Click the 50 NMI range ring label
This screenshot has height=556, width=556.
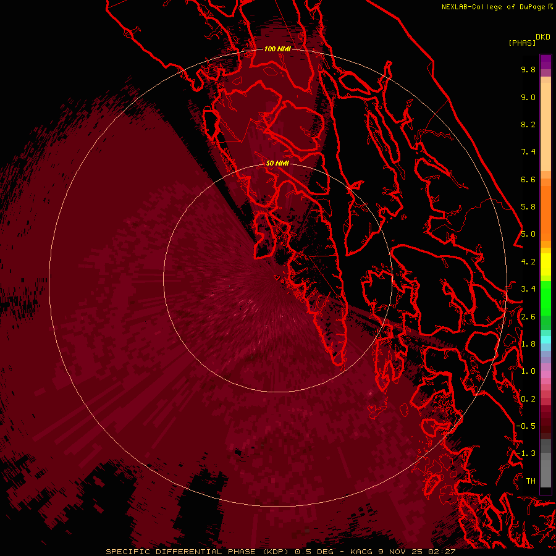277,163
